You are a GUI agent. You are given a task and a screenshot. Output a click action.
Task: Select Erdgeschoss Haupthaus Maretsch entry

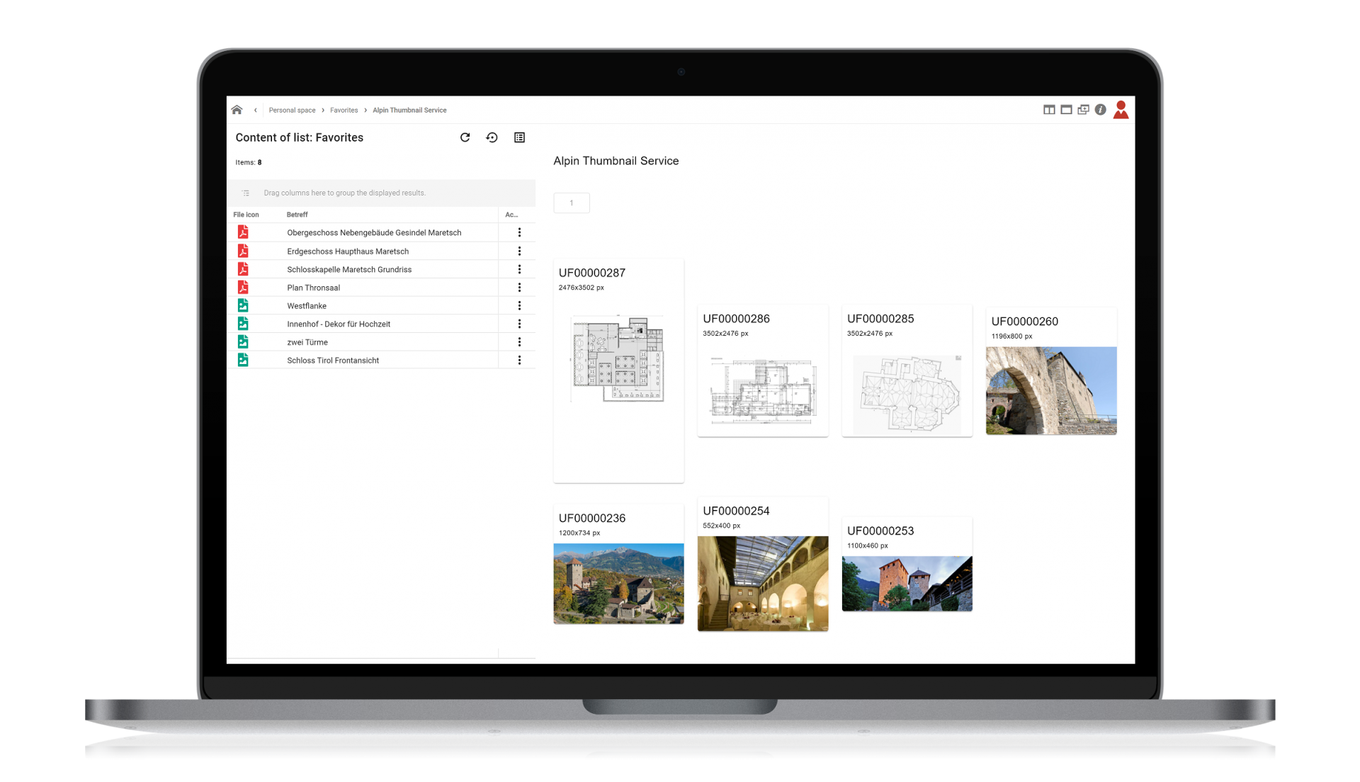(348, 251)
